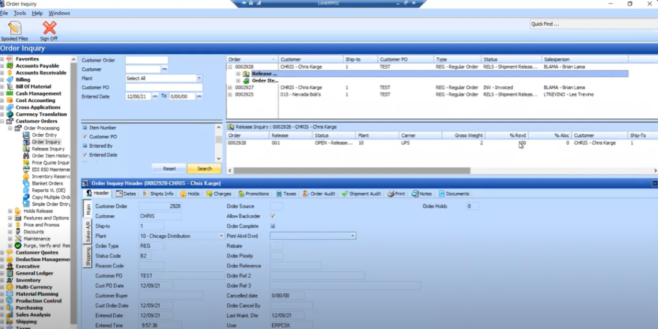
Task: Click the Print tab button
Action: 396,194
